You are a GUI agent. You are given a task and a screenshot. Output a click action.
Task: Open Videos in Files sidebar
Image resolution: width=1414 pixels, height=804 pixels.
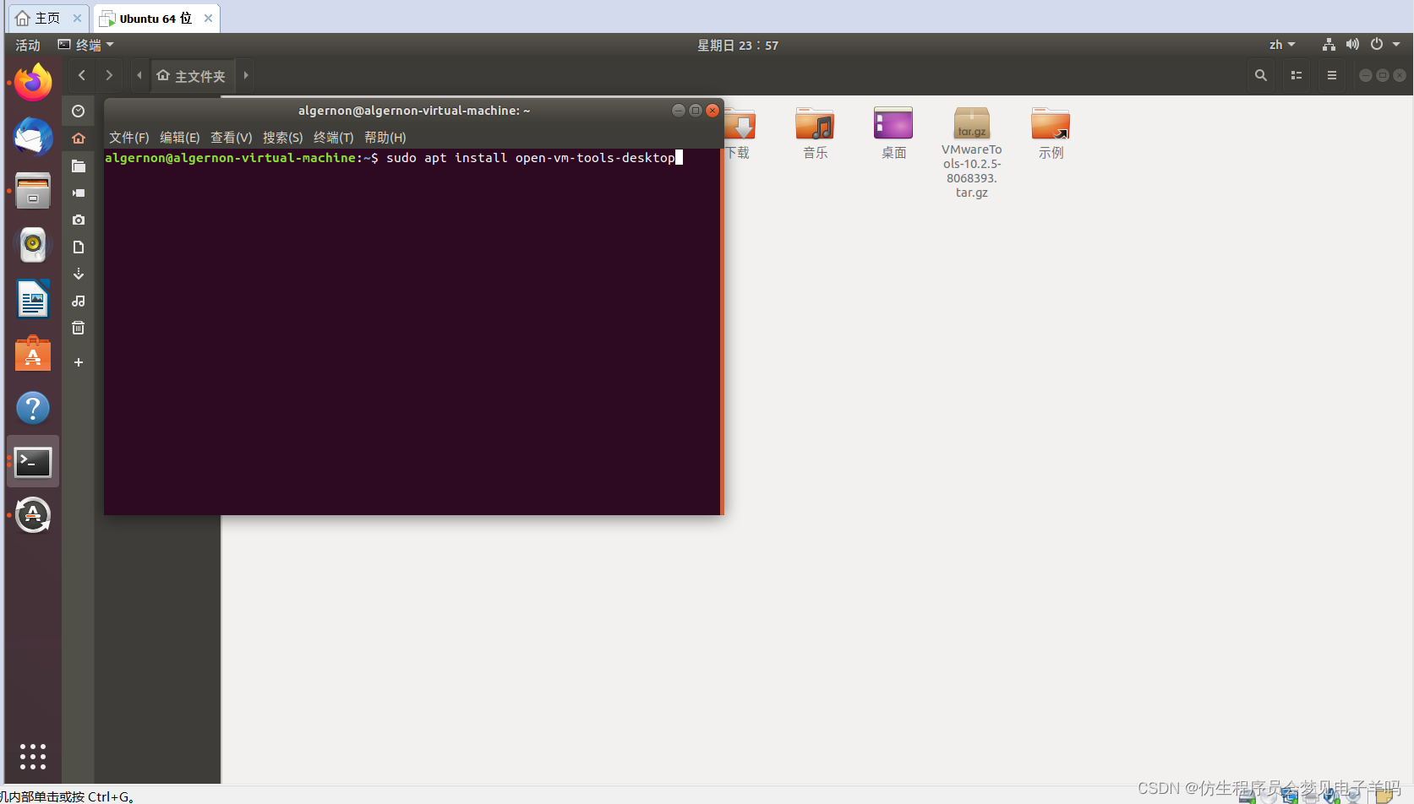point(79,193)
